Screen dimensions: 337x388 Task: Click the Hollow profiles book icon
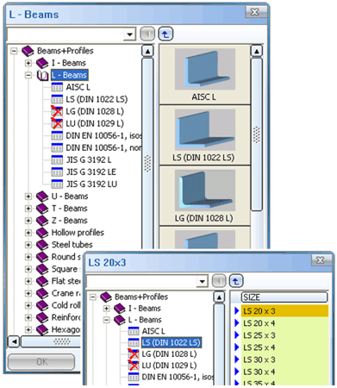[x=42, y=233]
